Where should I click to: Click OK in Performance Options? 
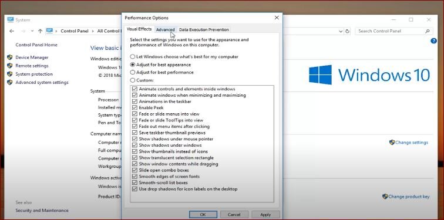203,215
